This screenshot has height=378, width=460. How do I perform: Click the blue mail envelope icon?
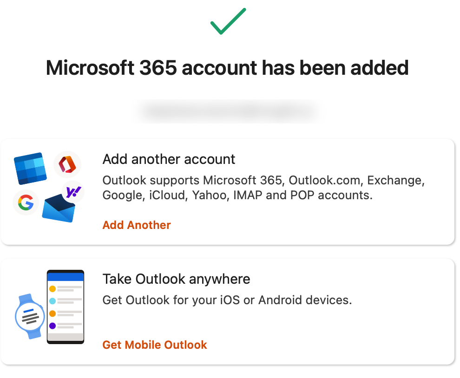[59, 209]
